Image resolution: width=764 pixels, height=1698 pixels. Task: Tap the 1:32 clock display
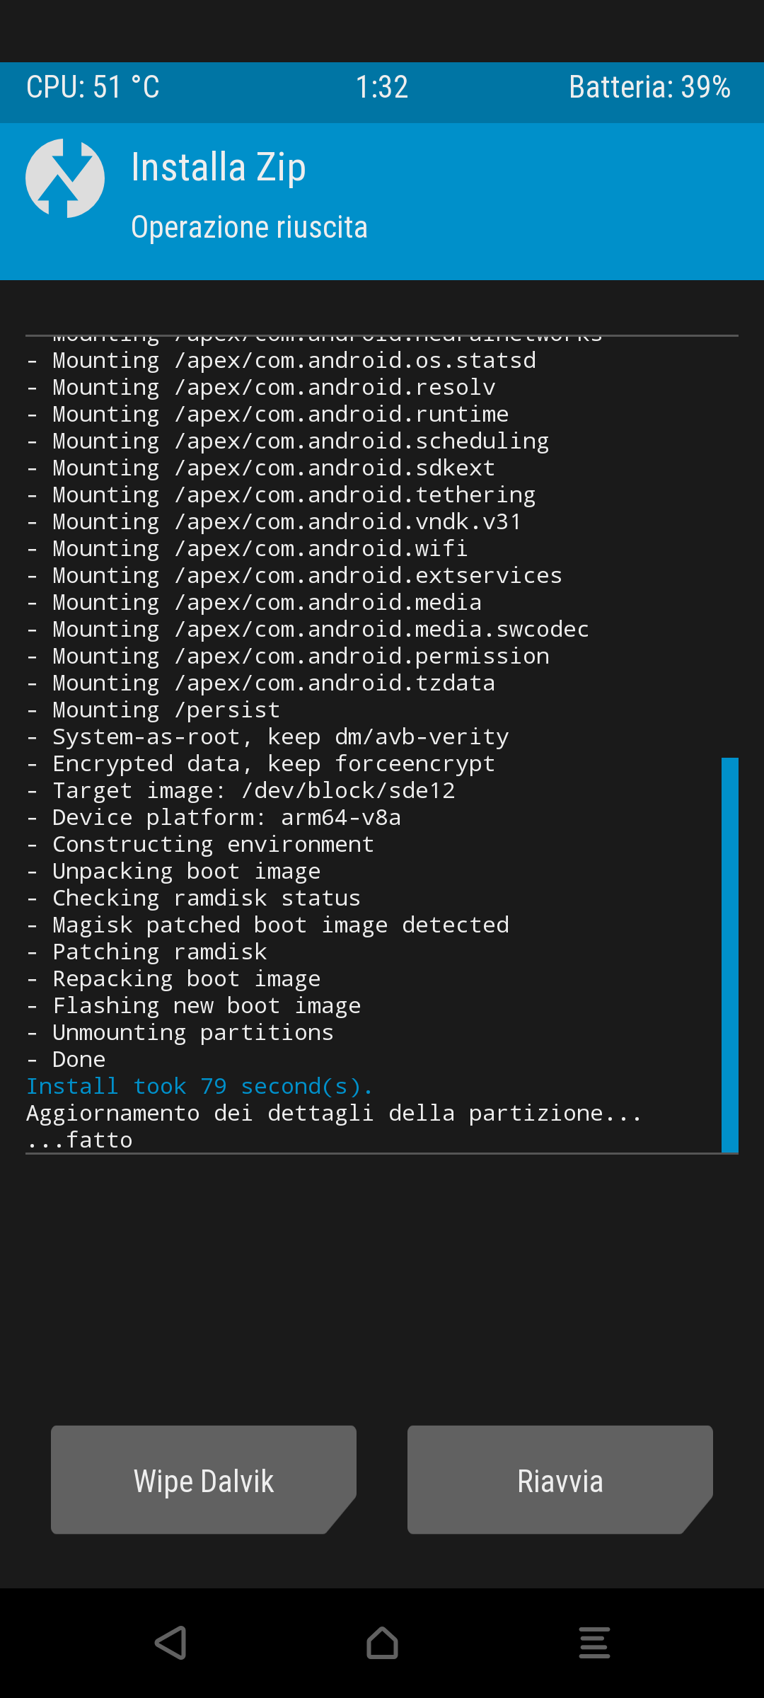[382, 88]
